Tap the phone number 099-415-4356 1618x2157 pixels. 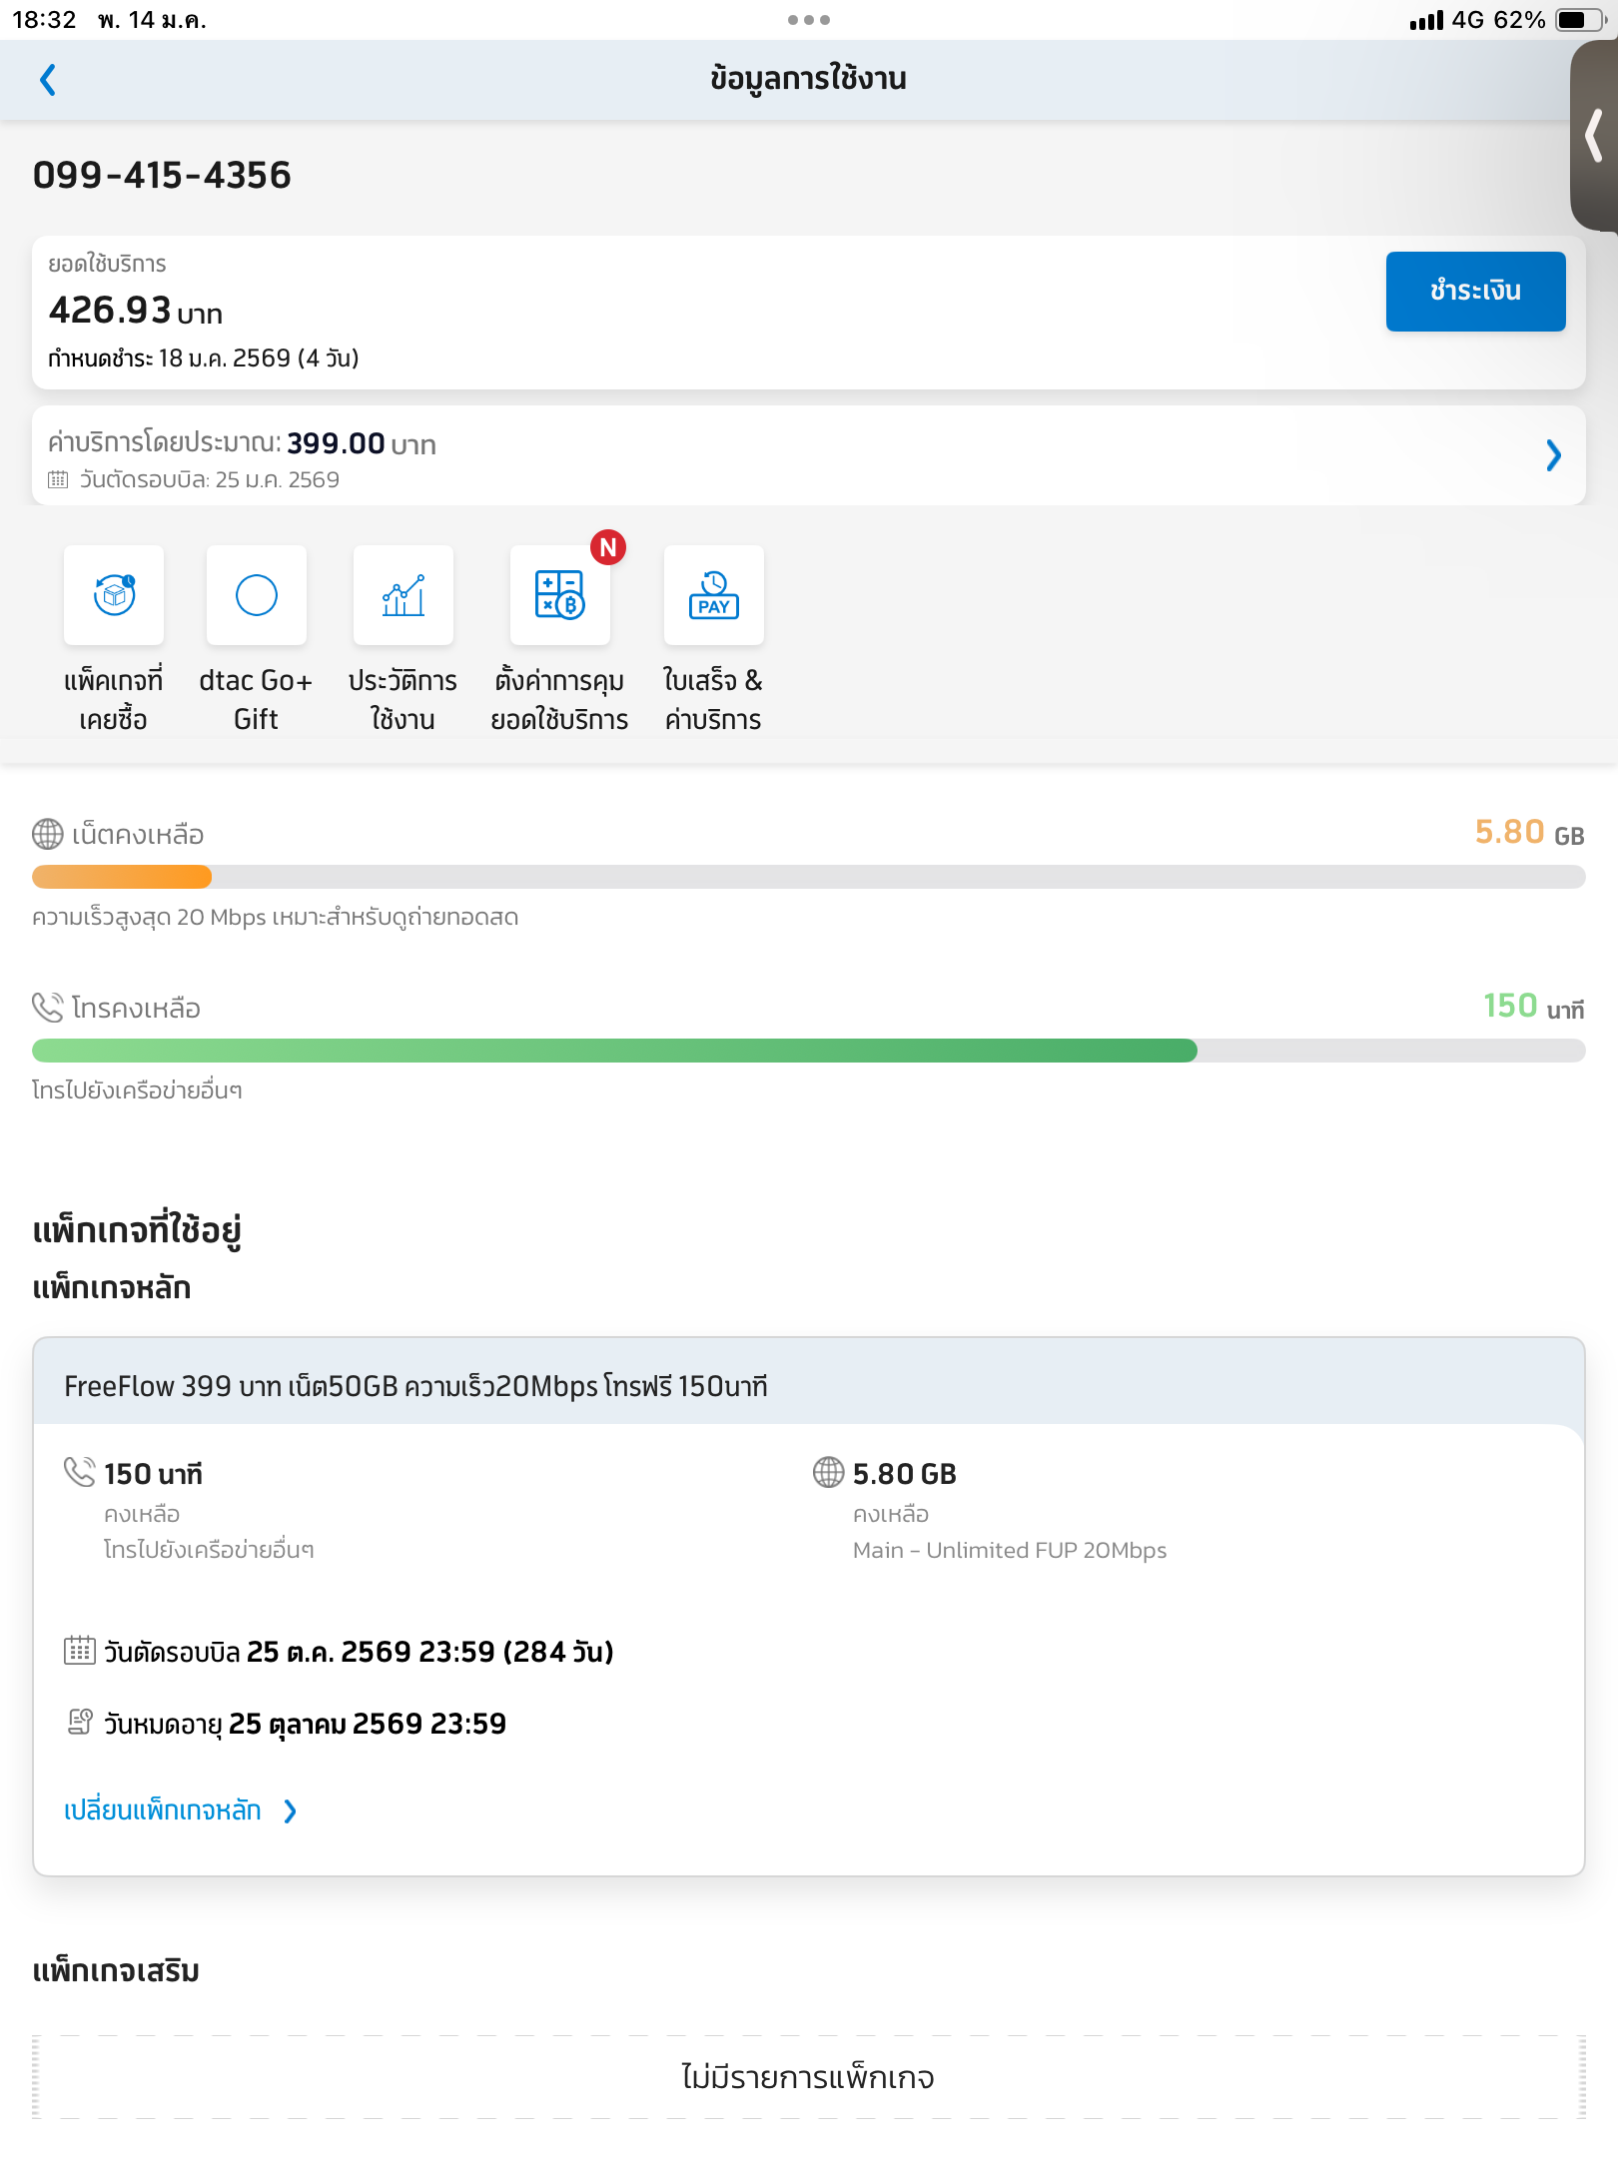pos(162,176)
